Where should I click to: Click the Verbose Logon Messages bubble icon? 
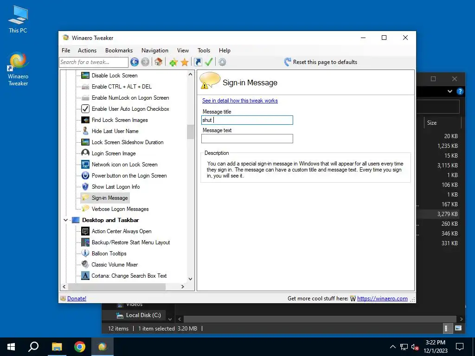click(85, 209)
